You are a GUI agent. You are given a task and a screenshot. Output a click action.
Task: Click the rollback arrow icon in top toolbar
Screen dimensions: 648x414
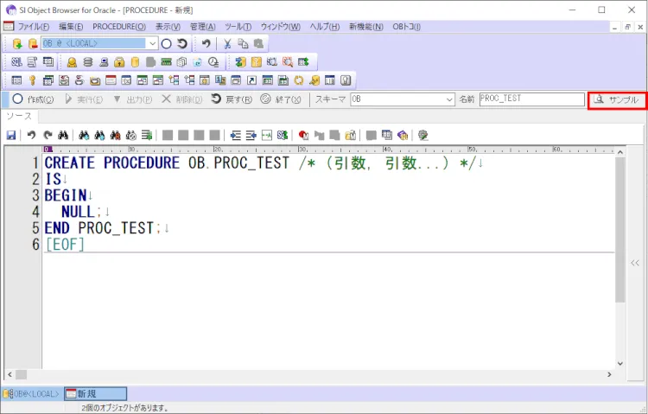(x=181, y=43)
